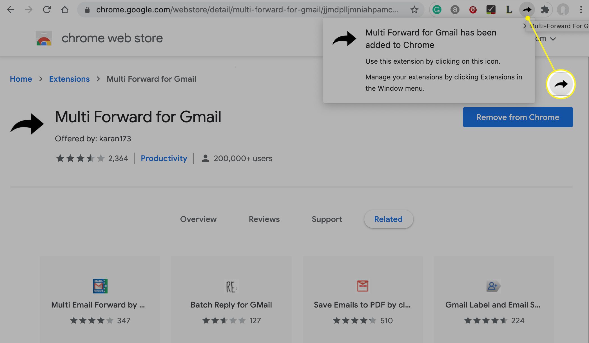Click the 127 rating count
Viewport: 589px width, 343px height.
coord(255,320)
